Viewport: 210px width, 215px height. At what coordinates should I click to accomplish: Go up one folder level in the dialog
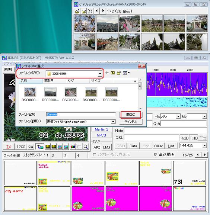(113, 73)
